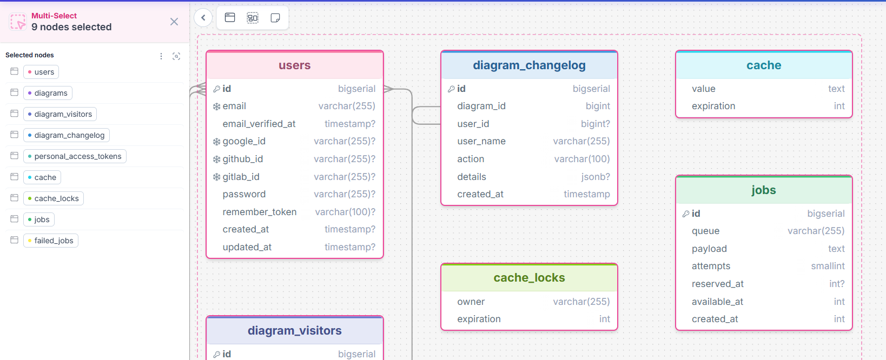Viewport: 886px width, 360px height.
Task: Zoom to selected nodes
Action: coord(176,56)
